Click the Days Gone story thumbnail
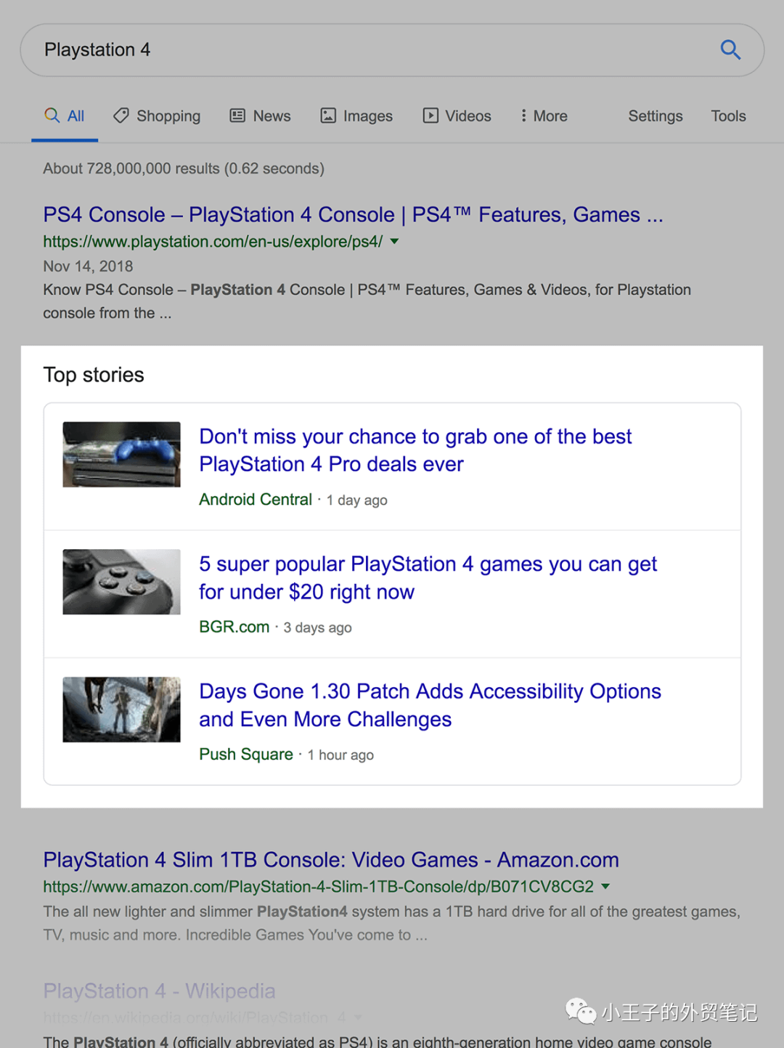The image size is (784, 1048). (x=121, y=710)
